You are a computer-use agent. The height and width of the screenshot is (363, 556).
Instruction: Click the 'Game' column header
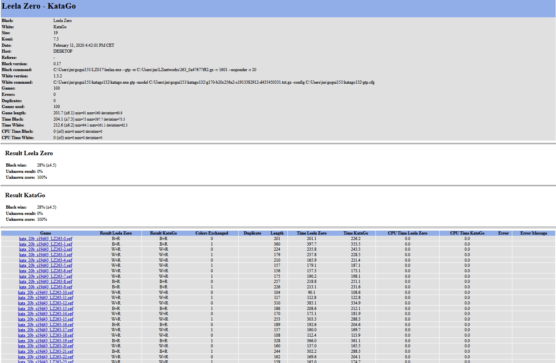(x=46, y=233)
